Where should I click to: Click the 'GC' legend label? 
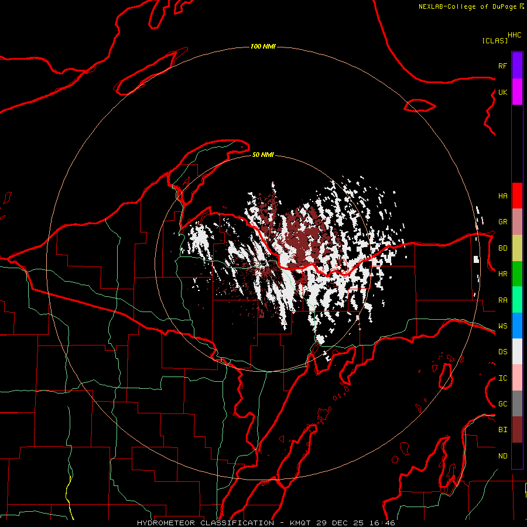(502, 404)
